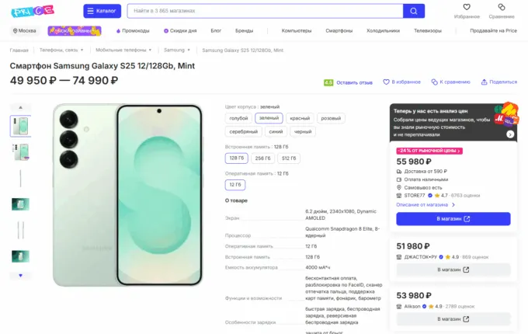Expand the Москва city selector

click(x=26, y=31)
